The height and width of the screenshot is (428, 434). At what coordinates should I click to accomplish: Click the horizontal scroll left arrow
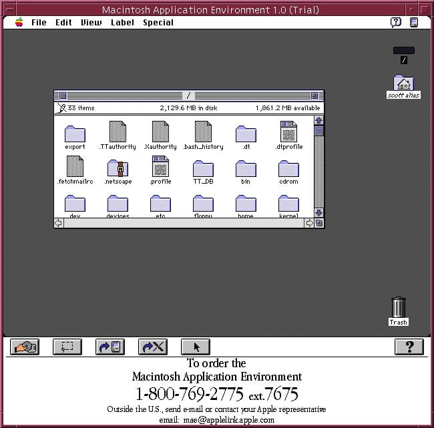tap(58, 223)
